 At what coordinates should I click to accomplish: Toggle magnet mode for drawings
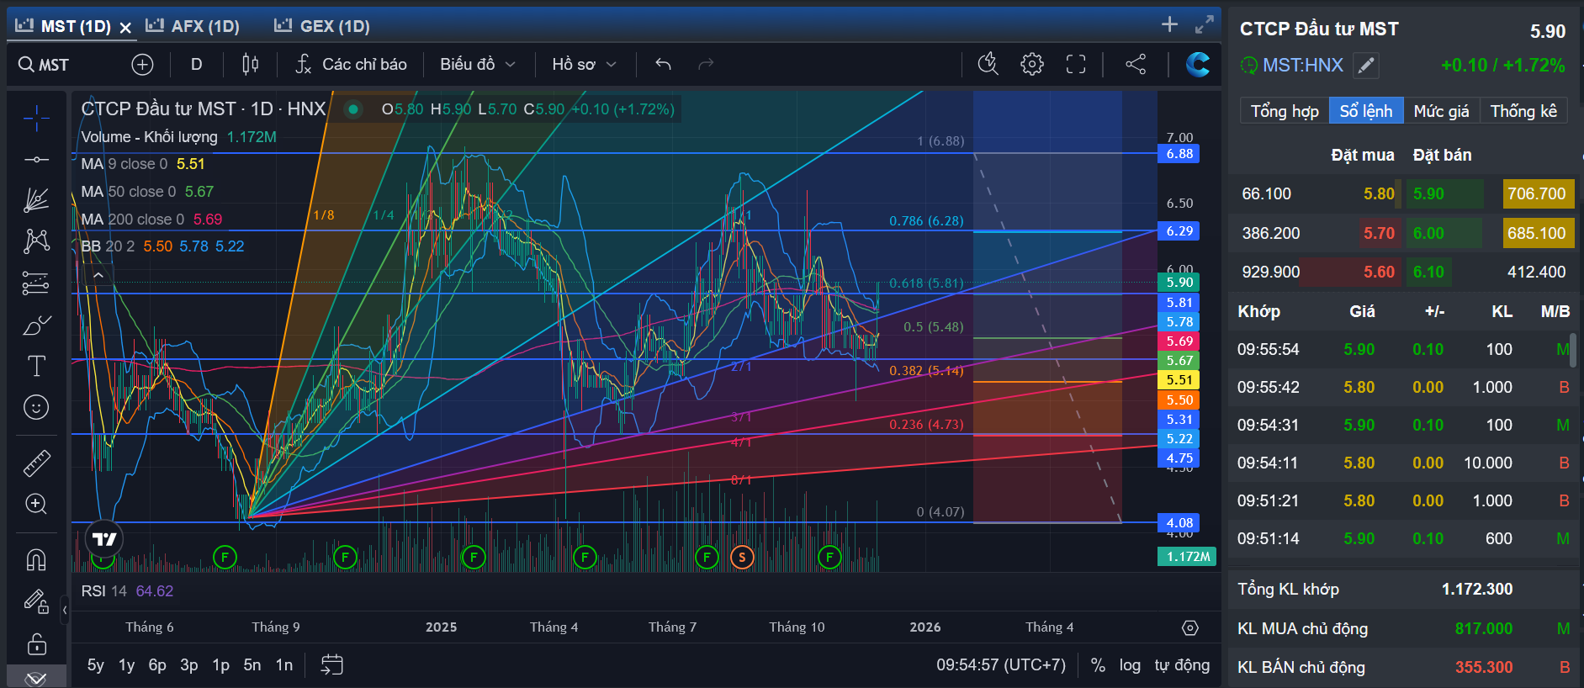click(x=36, y=559)
